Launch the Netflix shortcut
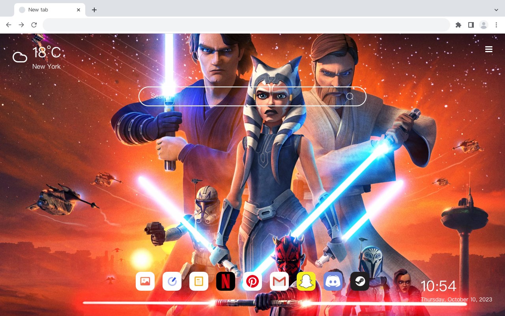The image size is (505, 316). pyautogui.click(x=226, y=281)
